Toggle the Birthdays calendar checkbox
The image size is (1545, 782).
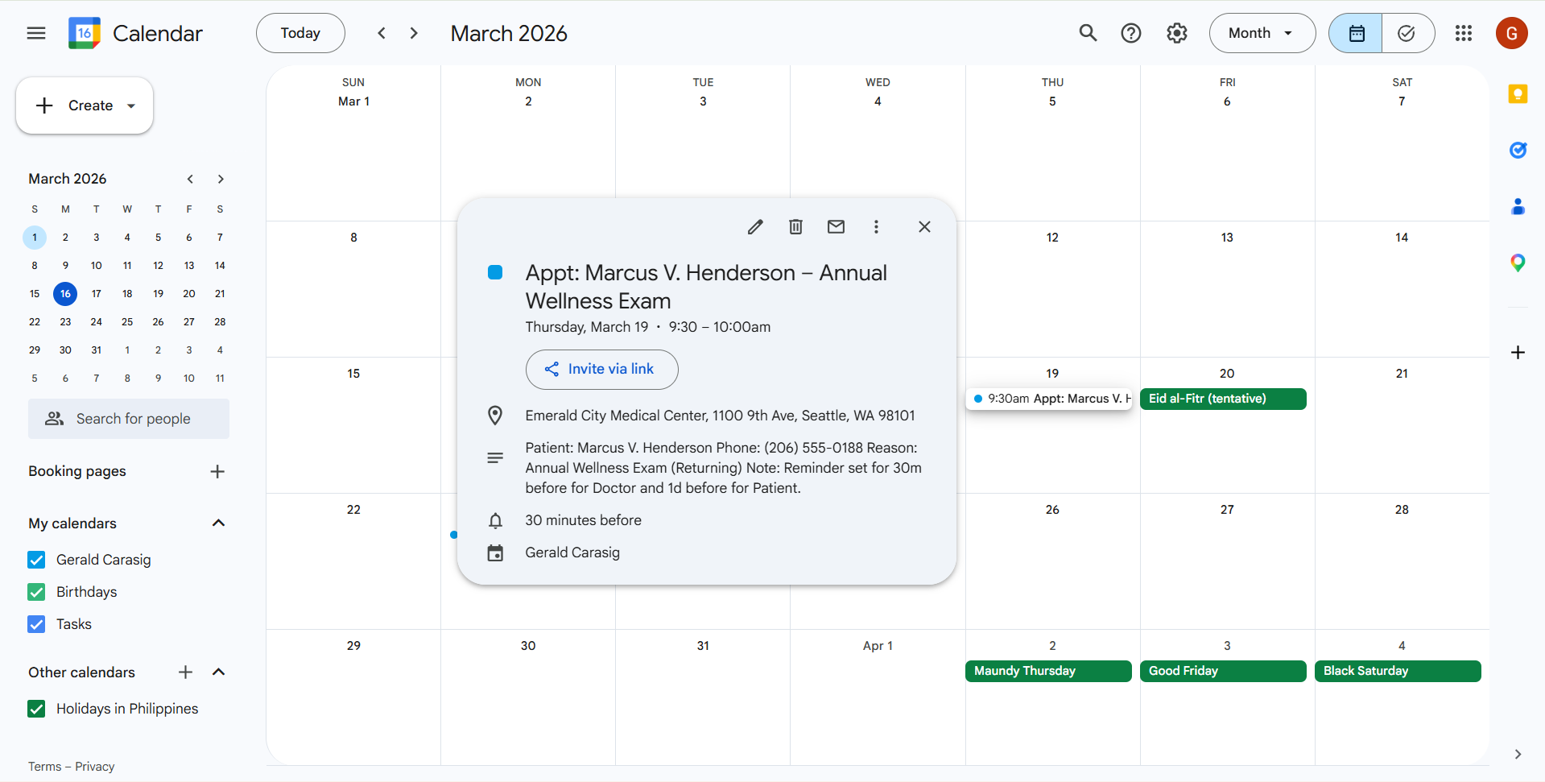tap(37, 592)
